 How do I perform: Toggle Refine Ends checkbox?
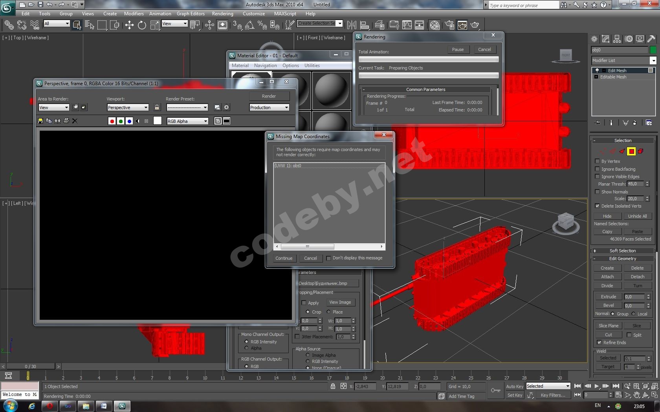[x=599, y=342]
